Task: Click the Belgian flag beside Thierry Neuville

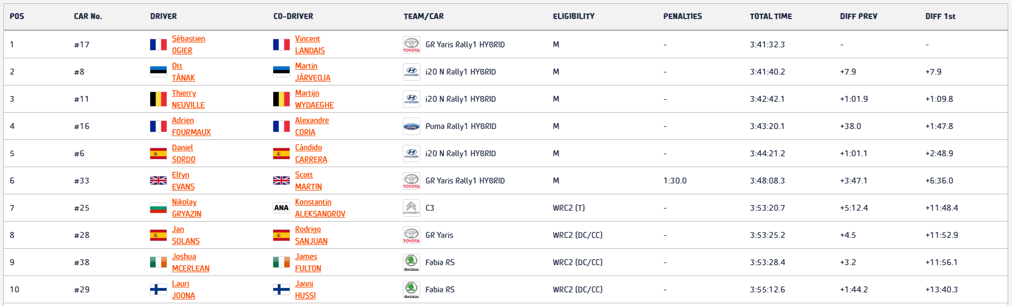Action: [158, 99]
